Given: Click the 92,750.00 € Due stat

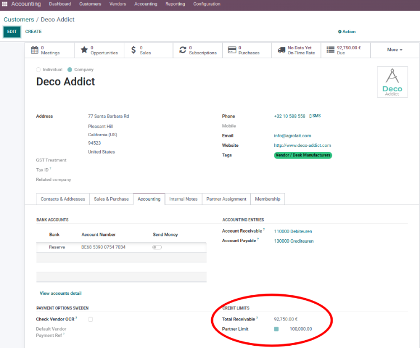Looking at the screenshot, I should [346, 50].
